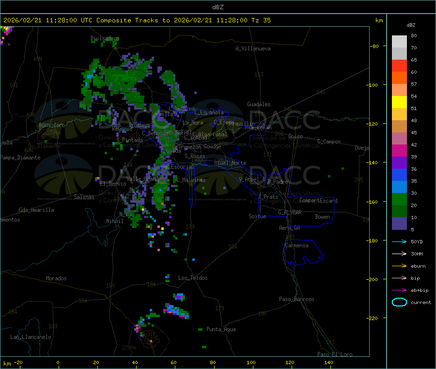Click the Soitue map label

(257, 216)
